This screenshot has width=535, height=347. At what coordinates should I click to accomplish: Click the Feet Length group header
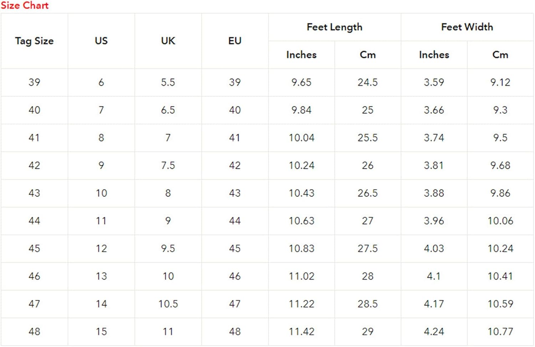click(x=335, y=27)
